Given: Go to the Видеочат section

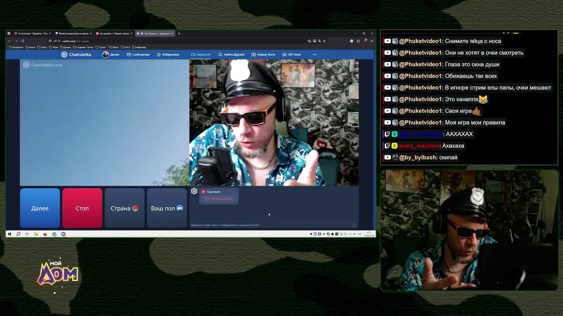Looking at the screenshot, I should click(201, 54).
